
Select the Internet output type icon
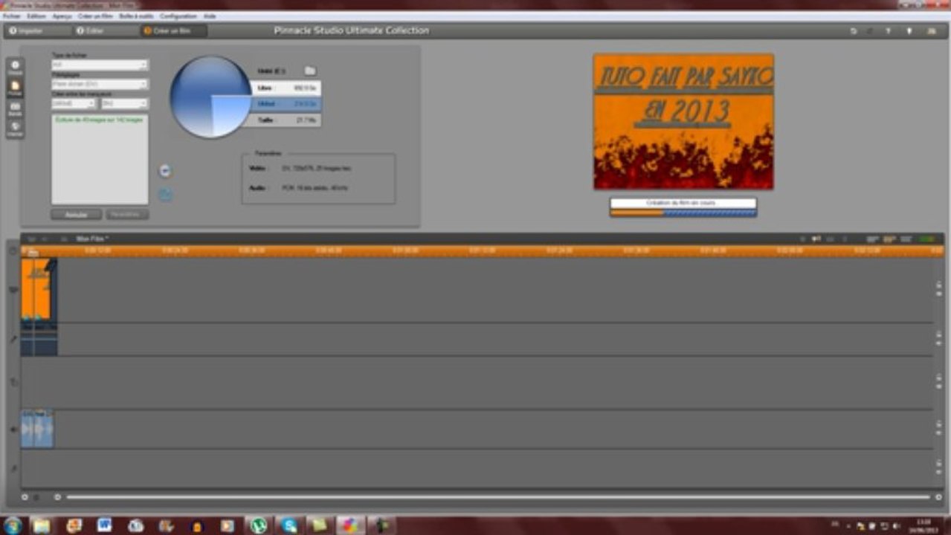15,129
